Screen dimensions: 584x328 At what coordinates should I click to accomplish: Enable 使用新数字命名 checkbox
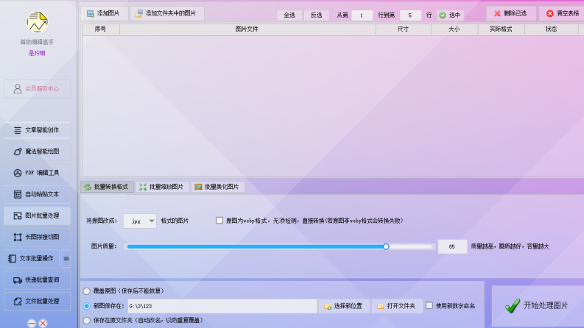tap(429, 306)
